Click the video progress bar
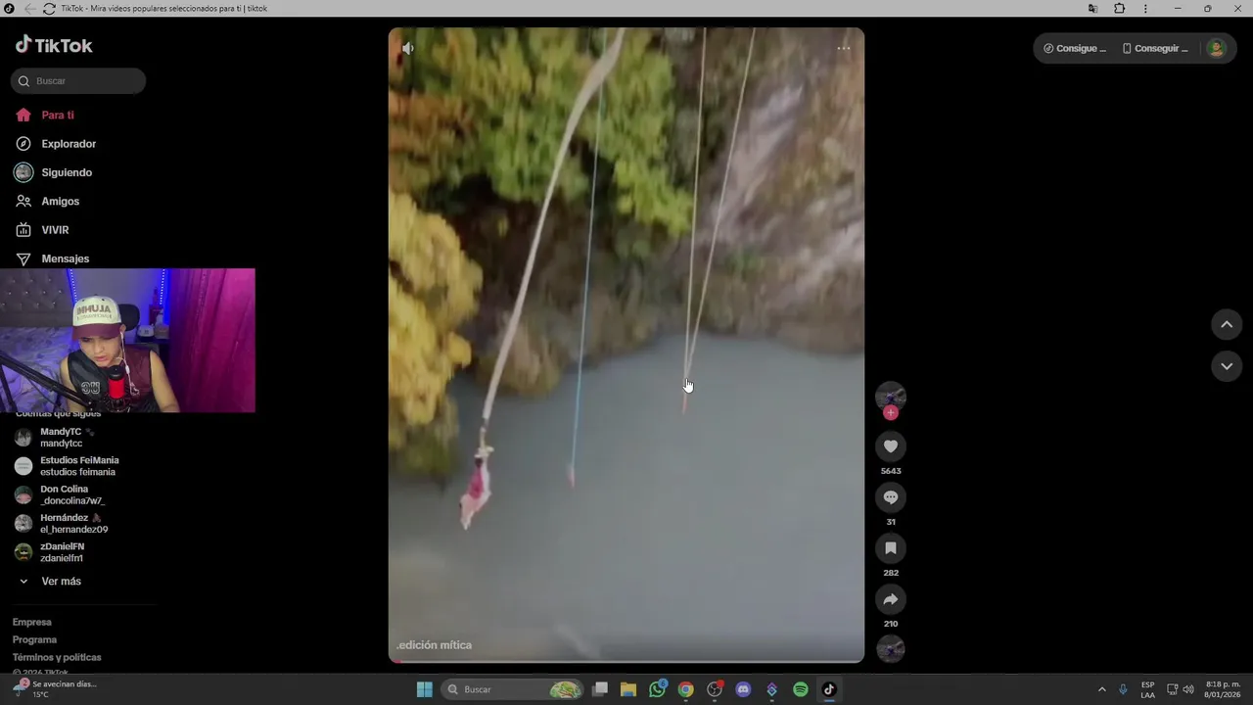 point(626,662)
